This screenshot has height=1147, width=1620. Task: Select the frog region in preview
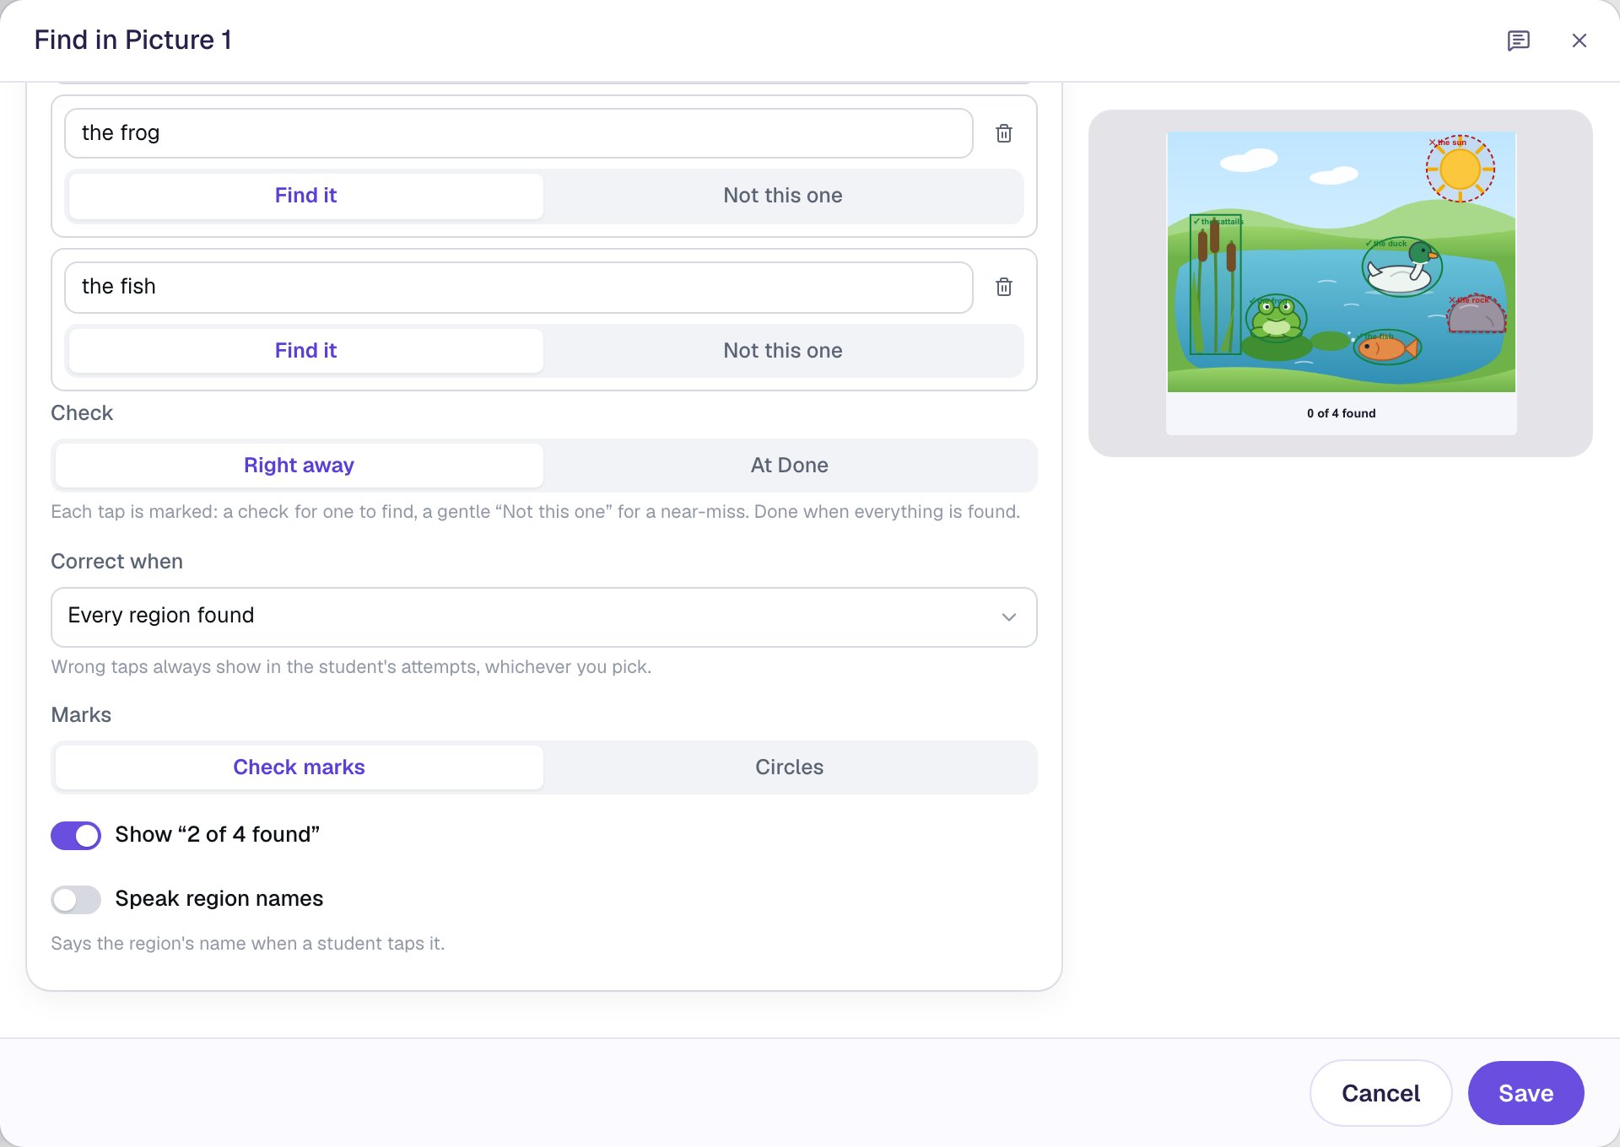click(x=1276, y=318)
